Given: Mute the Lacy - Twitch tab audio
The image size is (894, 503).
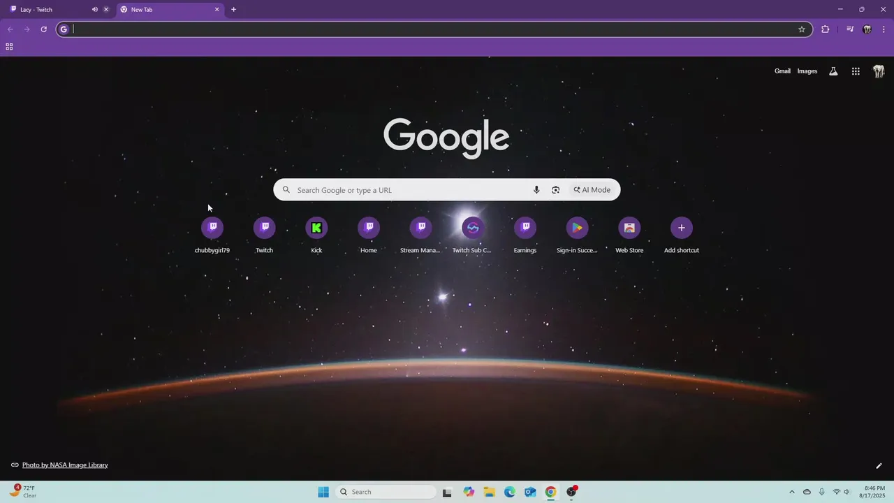Looking at the screenshot, I should click(x=95, y=10).
